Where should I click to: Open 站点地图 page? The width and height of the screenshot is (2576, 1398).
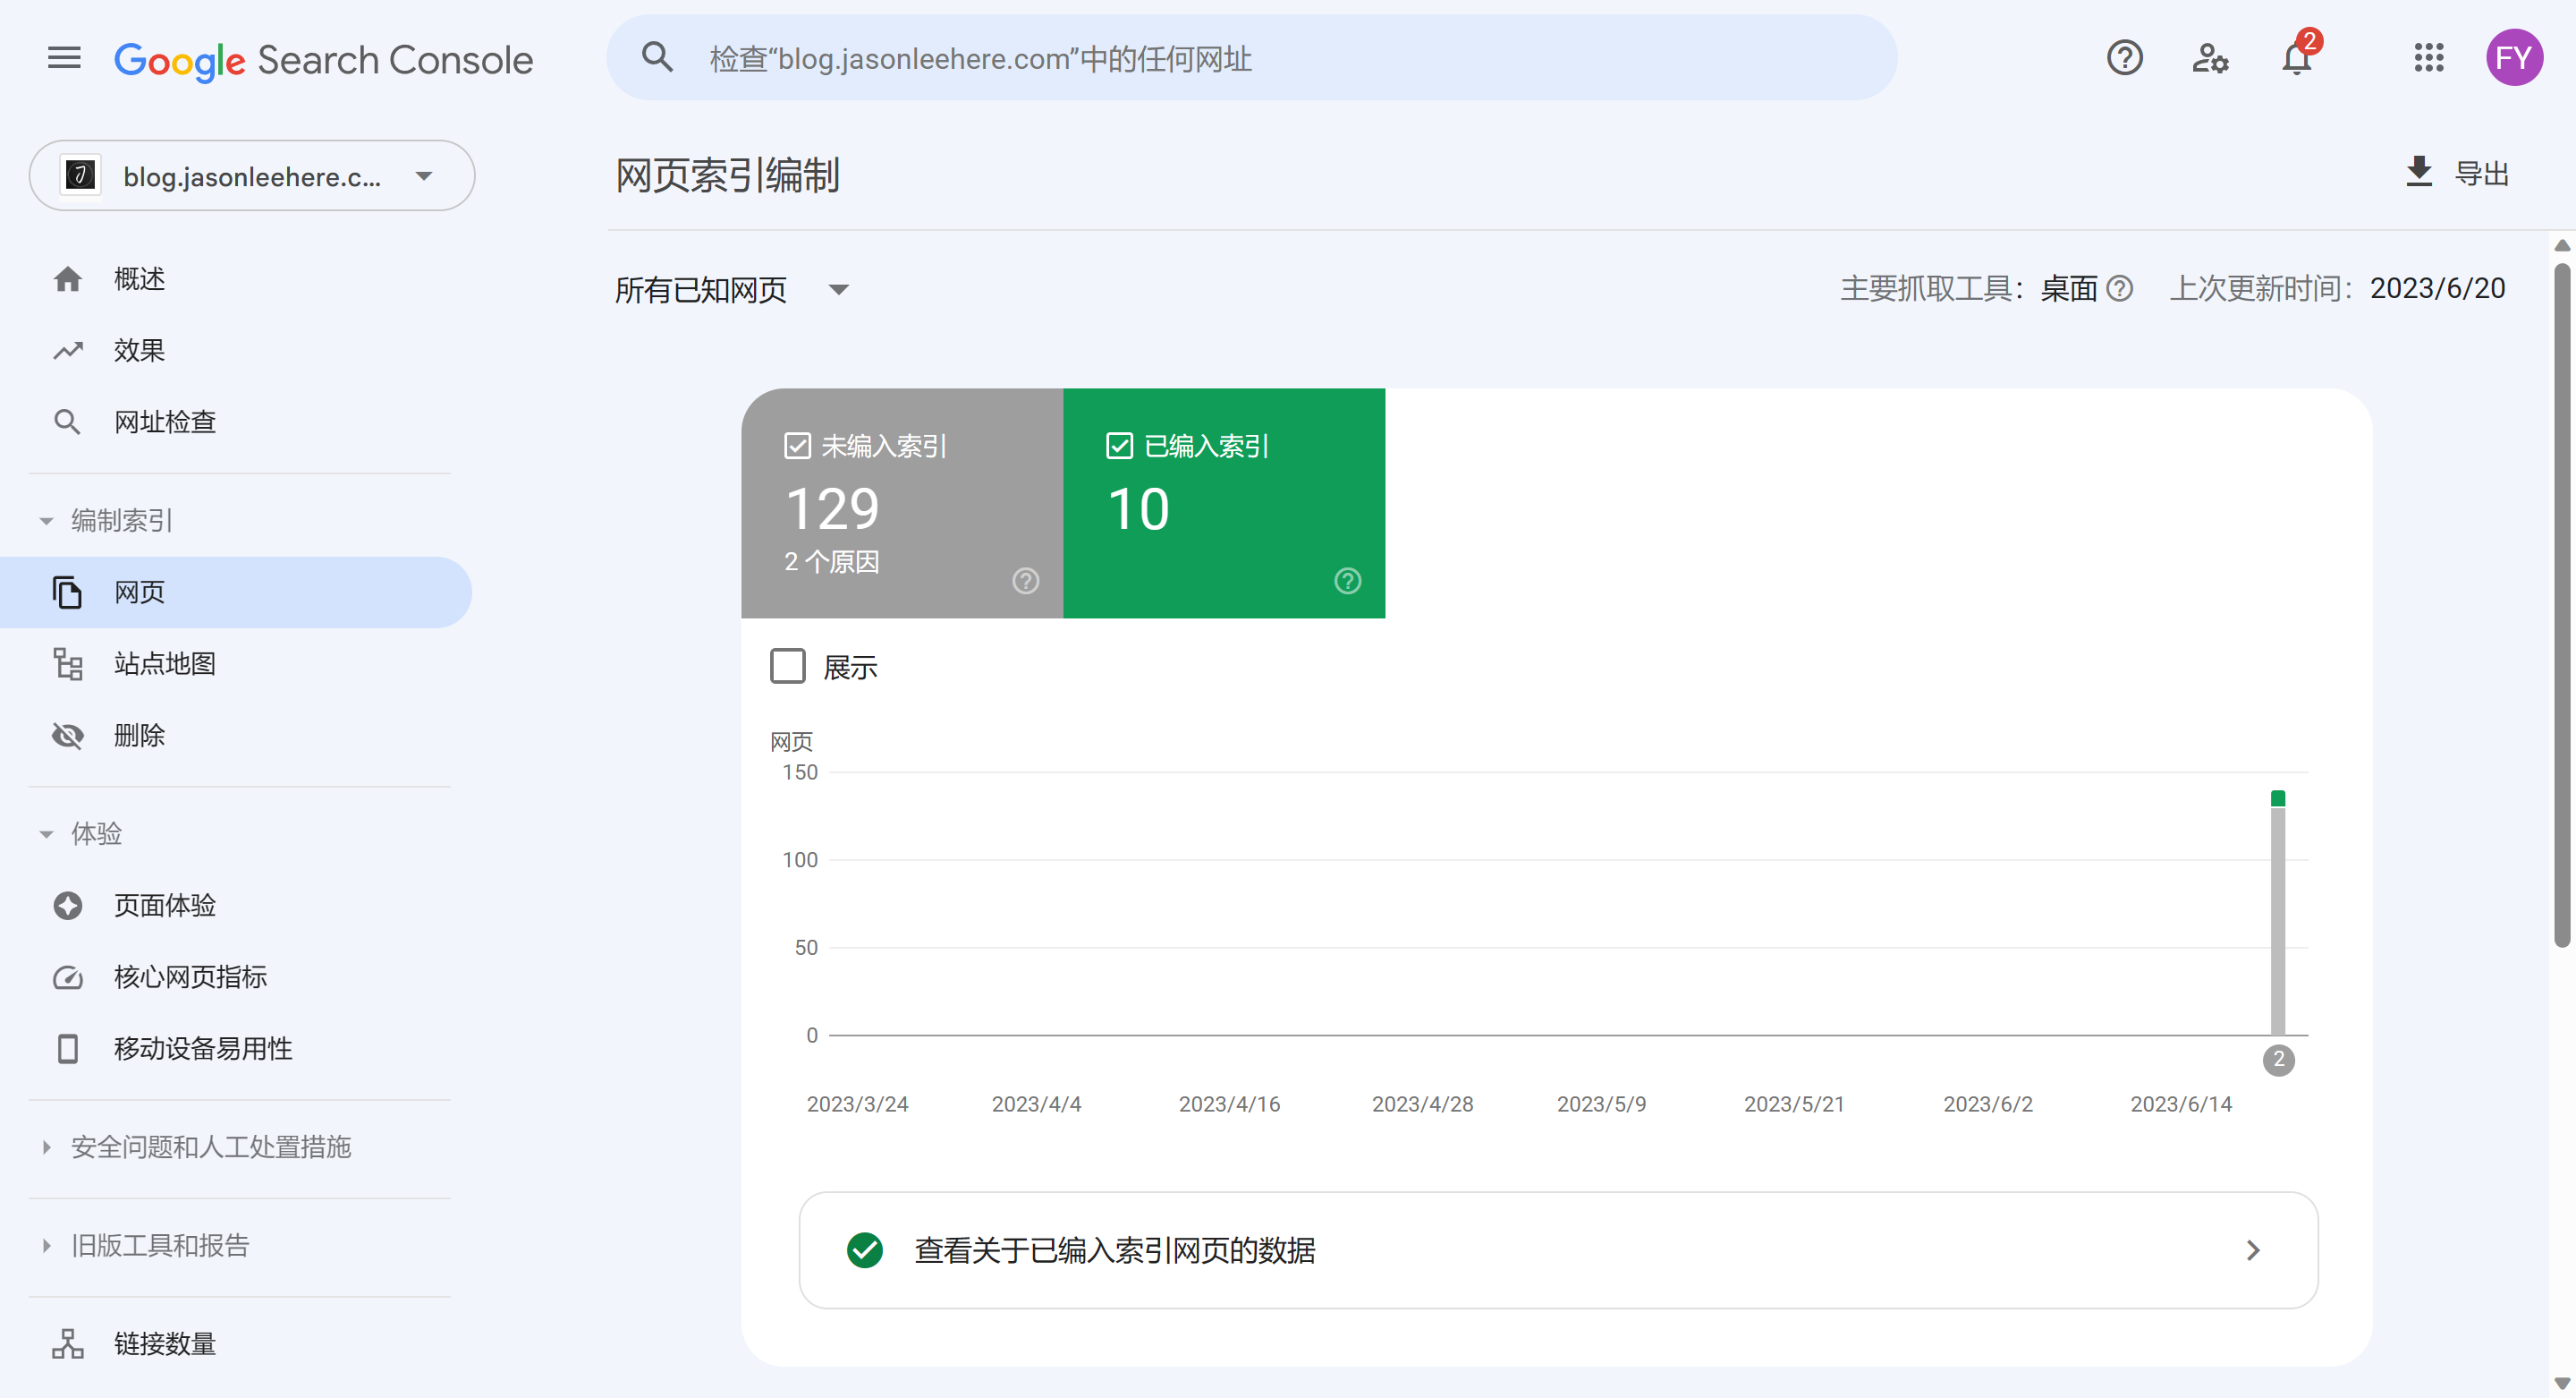[x=236, y=663]
